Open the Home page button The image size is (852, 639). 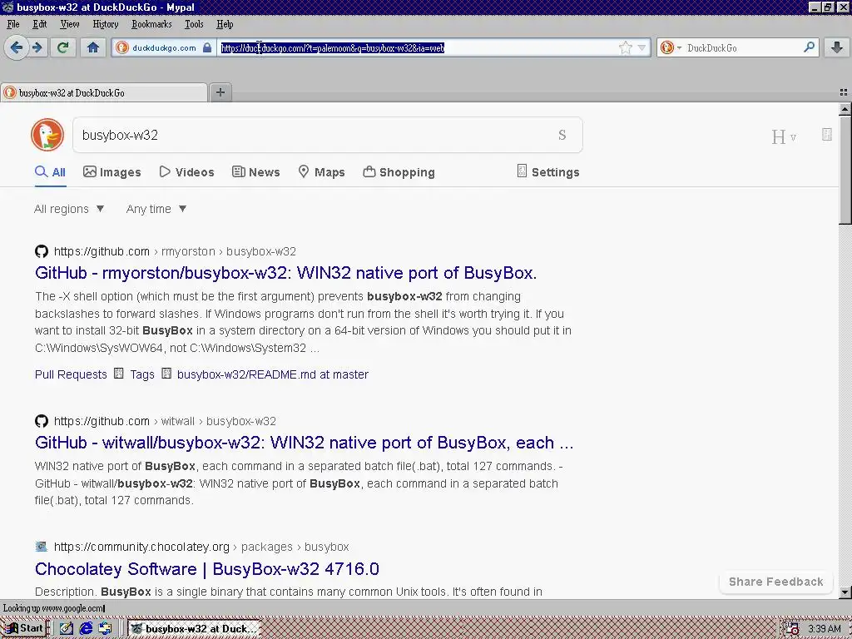click(x=93, y=47)
